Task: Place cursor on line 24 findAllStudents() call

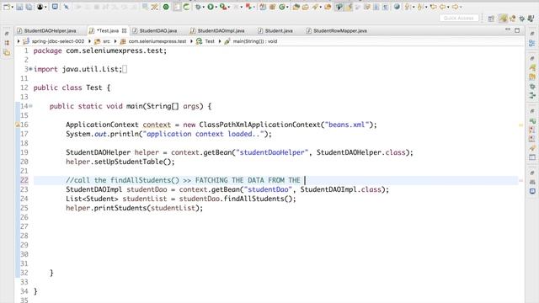Action: coord(259,199)
